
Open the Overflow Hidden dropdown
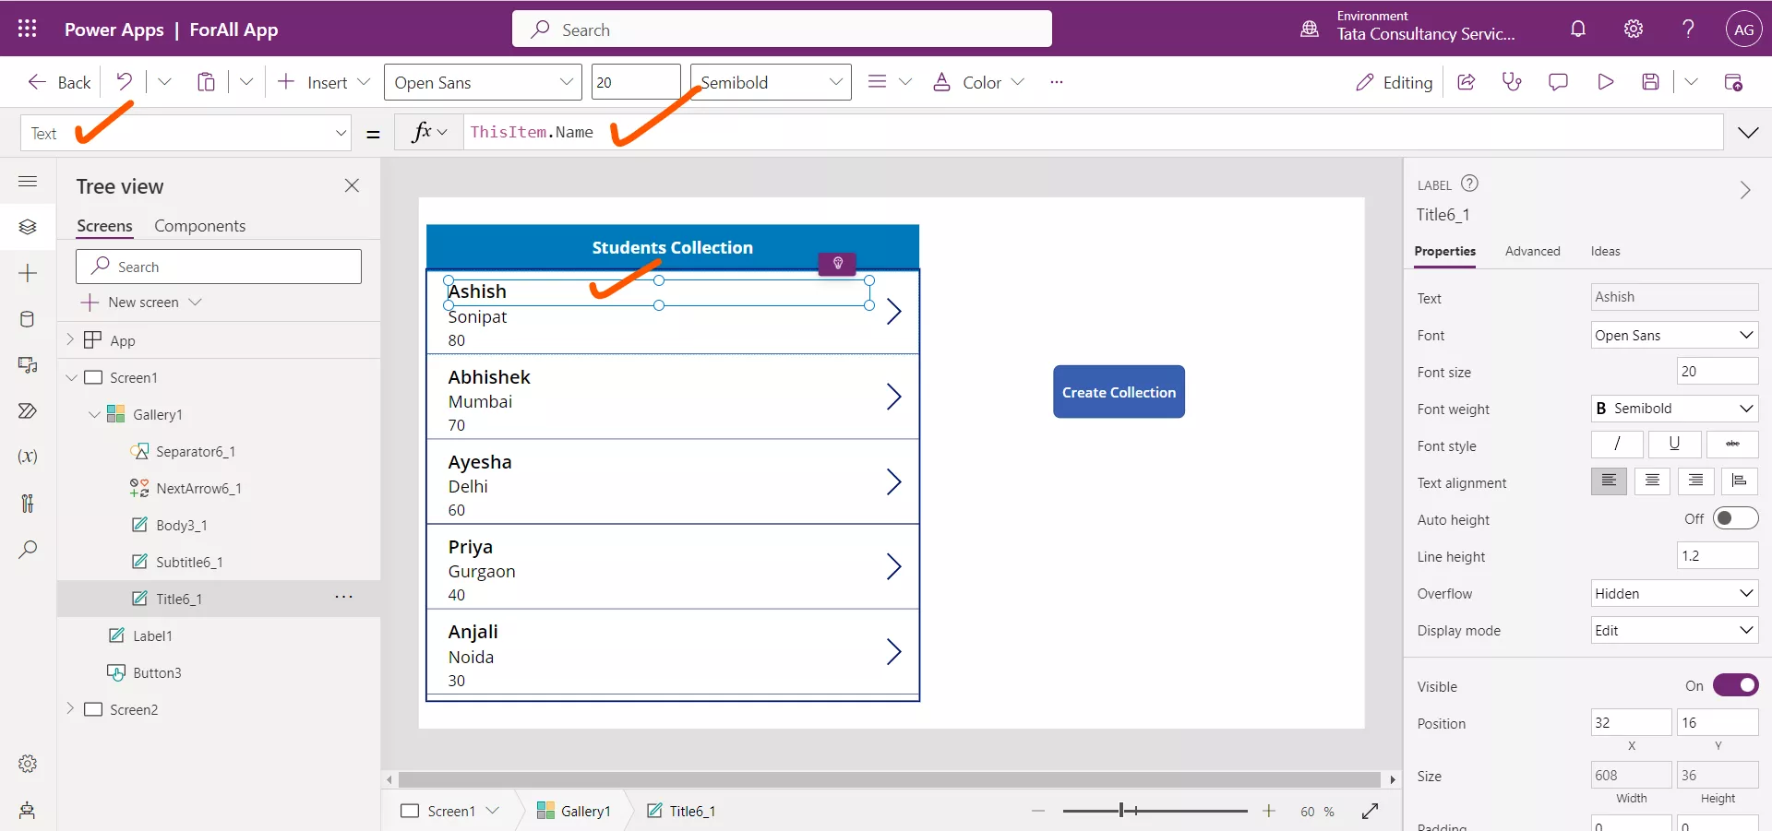tap(1674, 593)
